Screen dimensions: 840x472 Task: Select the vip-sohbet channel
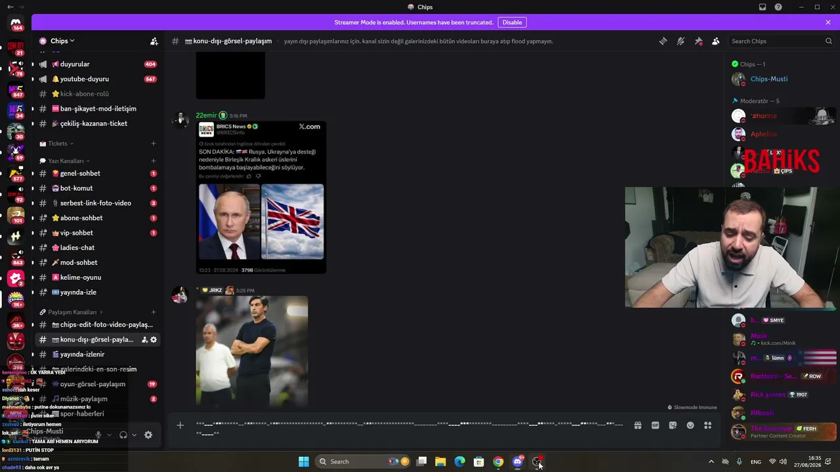tap(97, 233)
